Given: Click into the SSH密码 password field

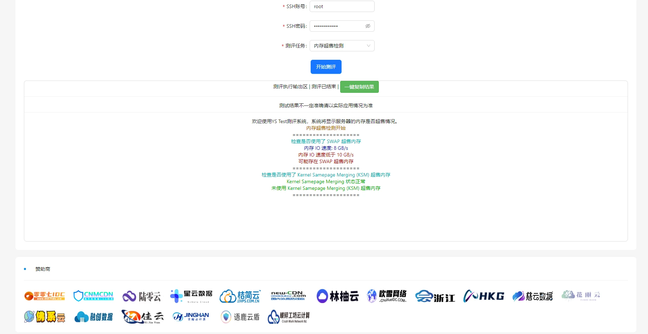Looking at the screenshot, I should click(337, 26).
